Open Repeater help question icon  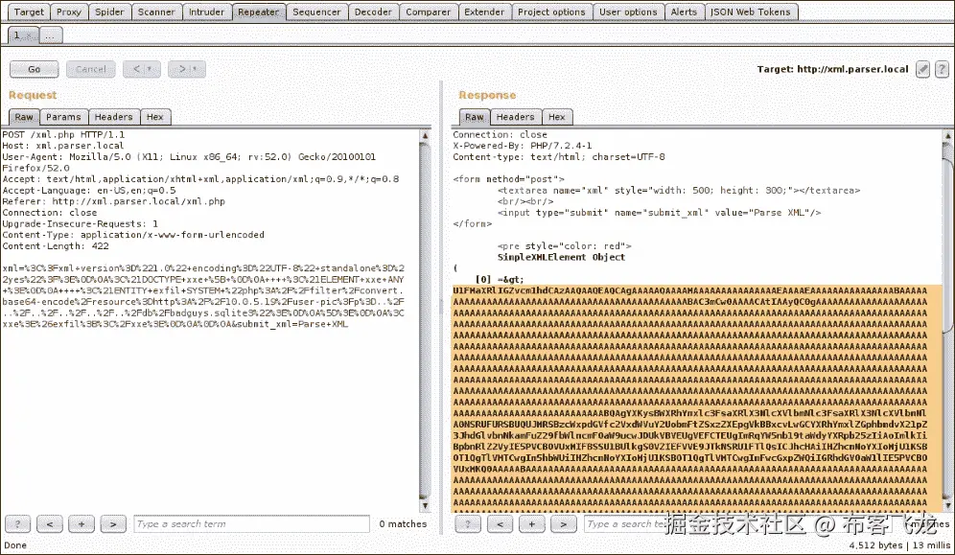[x=942, y=69]
